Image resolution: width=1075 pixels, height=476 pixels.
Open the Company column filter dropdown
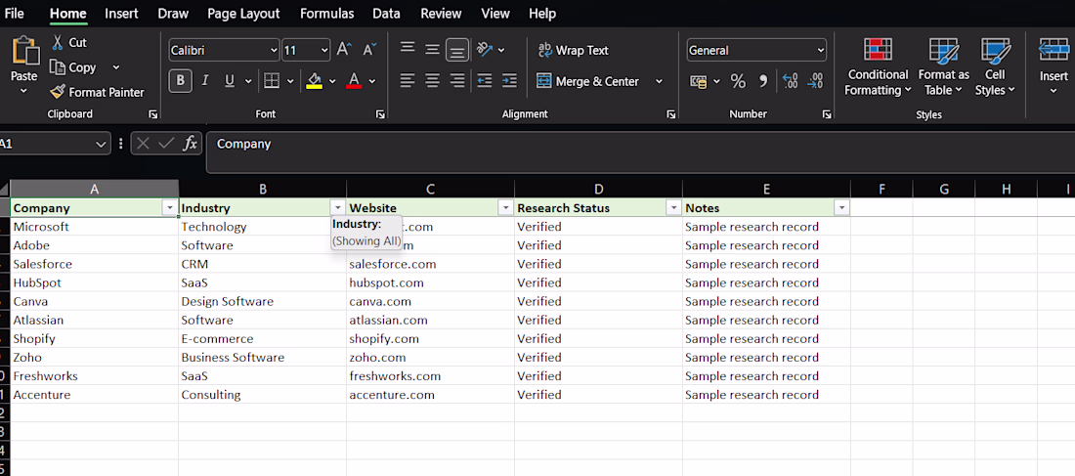click(x=169, y=208)
